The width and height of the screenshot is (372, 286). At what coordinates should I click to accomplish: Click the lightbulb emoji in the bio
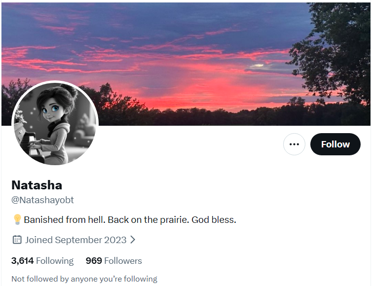17,219
